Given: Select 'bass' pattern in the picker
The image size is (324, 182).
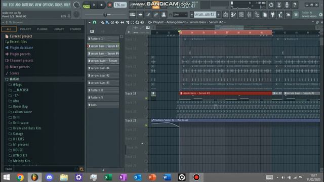Looking at the screenshot, I should pyautogui.click(x=103, y=105).
